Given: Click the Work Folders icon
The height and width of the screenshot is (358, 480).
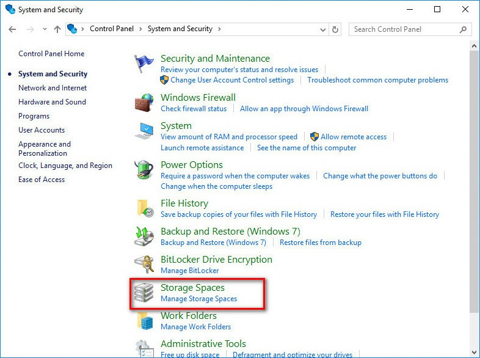Looking at the screenshot, I should pyautogui.click(x=145, y=321).
